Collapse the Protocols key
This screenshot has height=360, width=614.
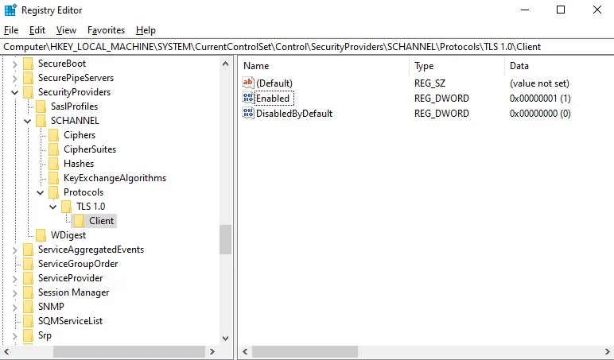(40, 192)
